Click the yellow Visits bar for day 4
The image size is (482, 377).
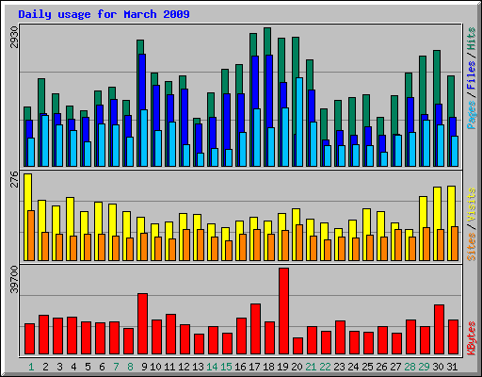click(x=71, y=216)
